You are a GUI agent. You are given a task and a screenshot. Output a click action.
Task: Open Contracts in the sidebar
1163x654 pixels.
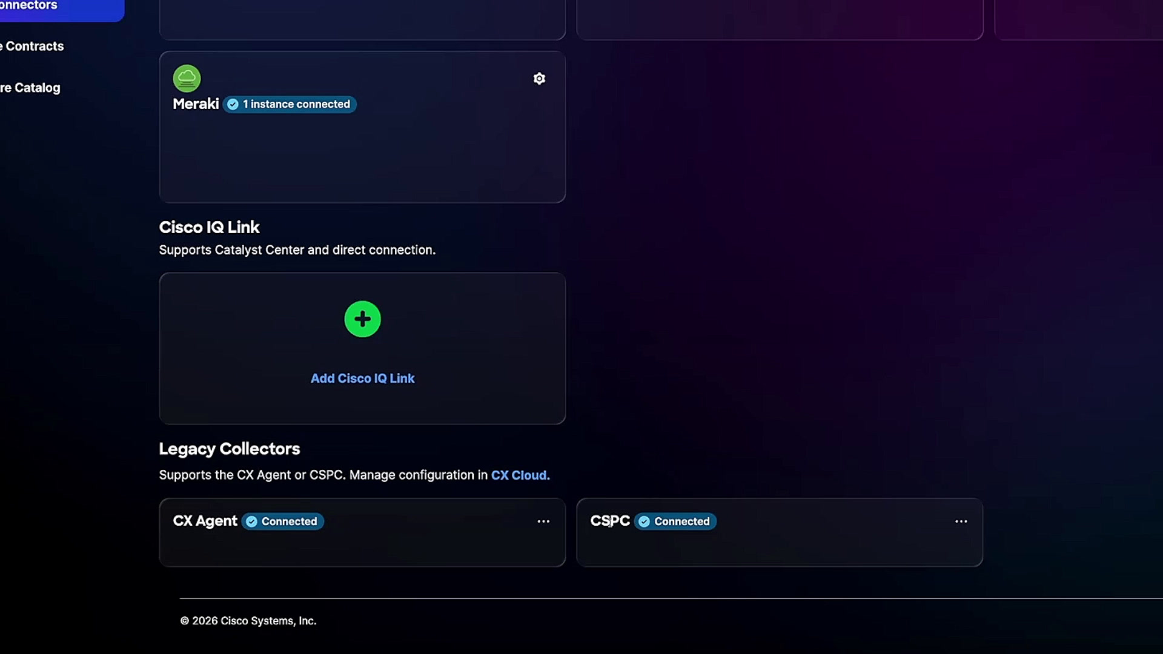coord(31,46)
